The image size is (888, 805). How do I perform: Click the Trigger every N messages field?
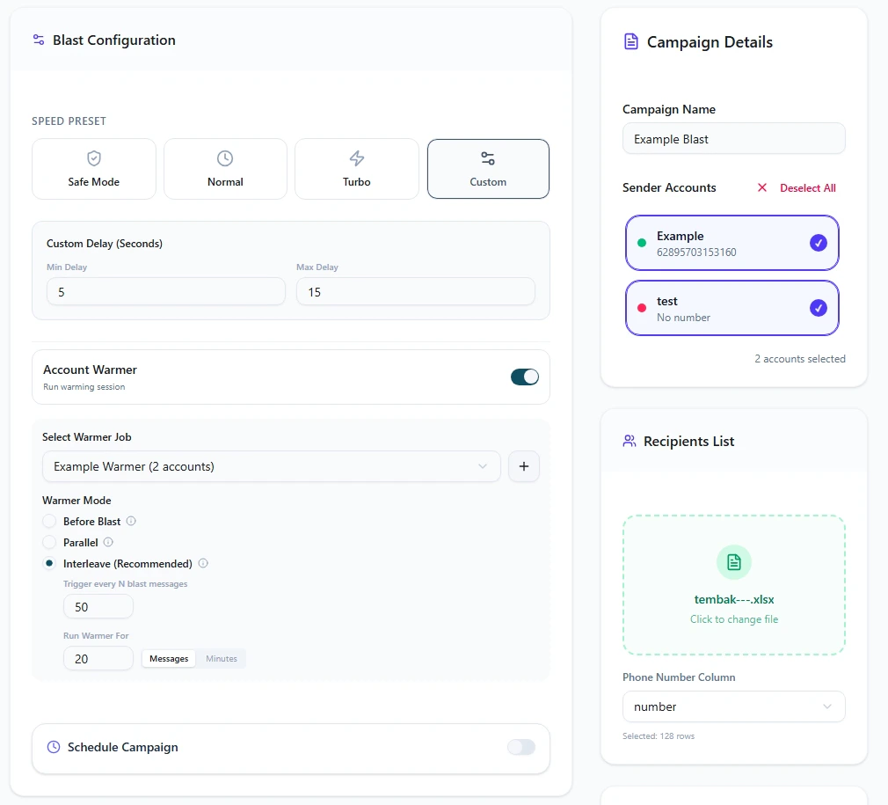98,607
